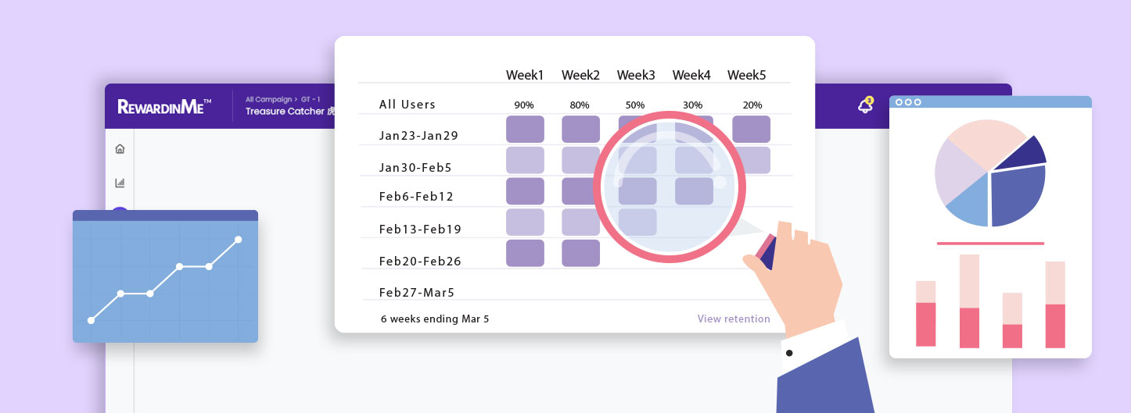Viewport: 1131px width, 413px height.
Task: Click the Jan30-Feb5 Week5 cell
Action: click(752, 160)
